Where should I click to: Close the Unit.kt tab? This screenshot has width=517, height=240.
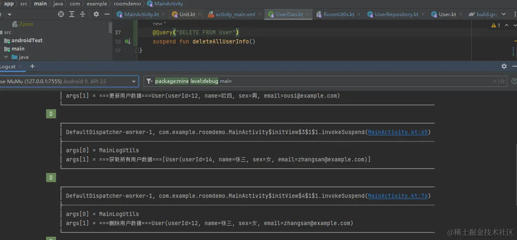(200, 14)
